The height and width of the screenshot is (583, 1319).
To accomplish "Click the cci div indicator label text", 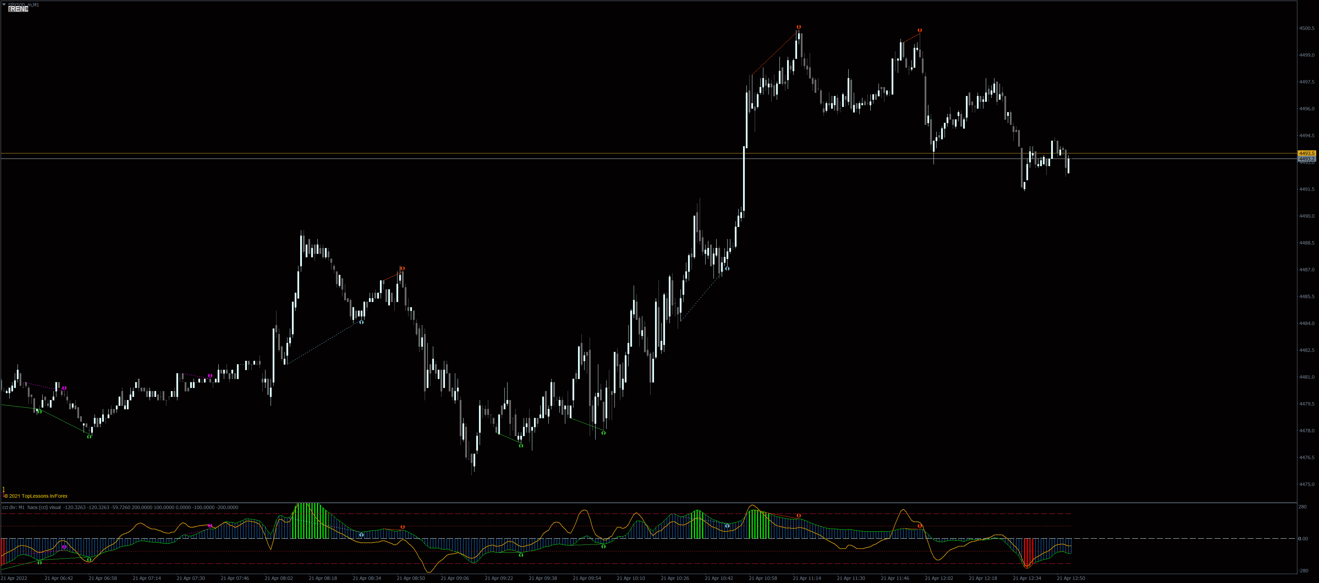I will pyautogui.click(x=31, y=507).
